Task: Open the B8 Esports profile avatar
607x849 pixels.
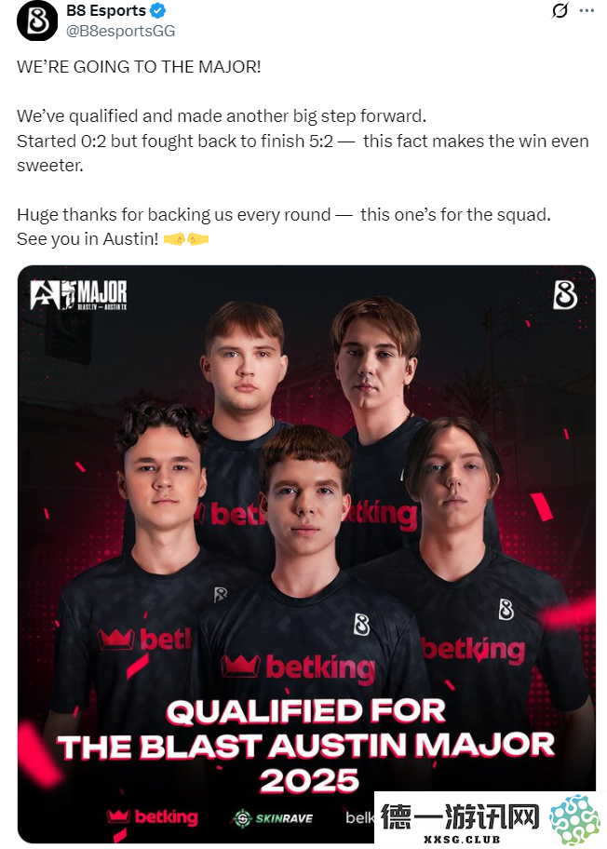Action: tap(37, 20)
